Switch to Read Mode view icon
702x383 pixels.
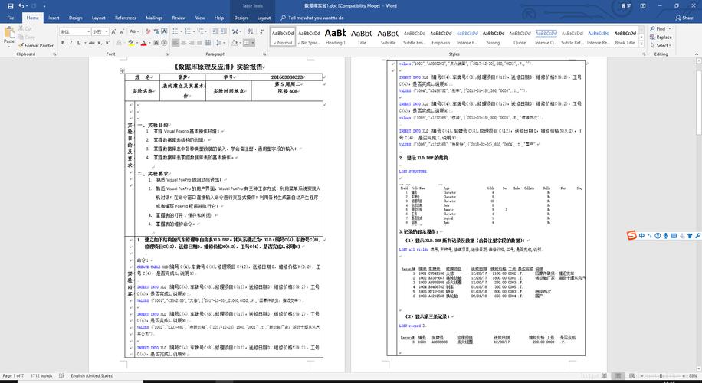pos(604,376)
